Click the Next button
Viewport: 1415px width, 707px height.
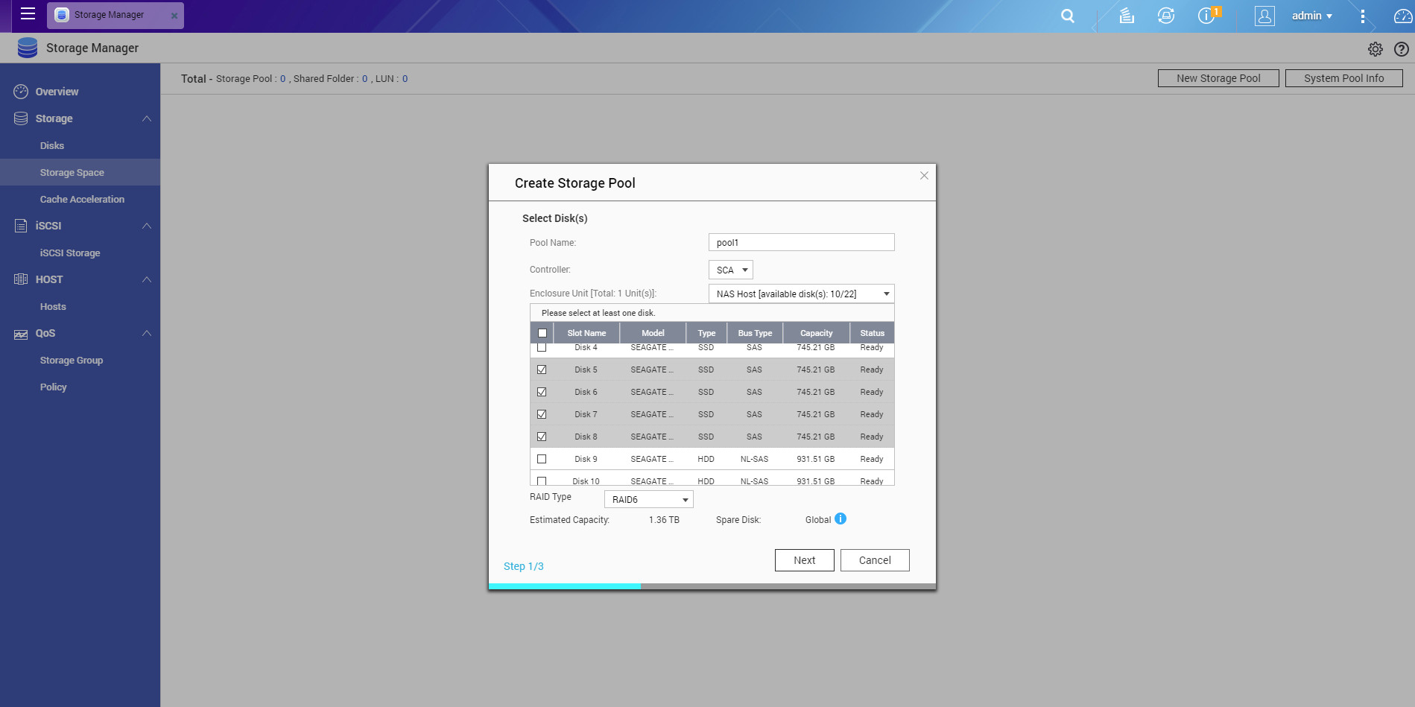click(804, 560)
